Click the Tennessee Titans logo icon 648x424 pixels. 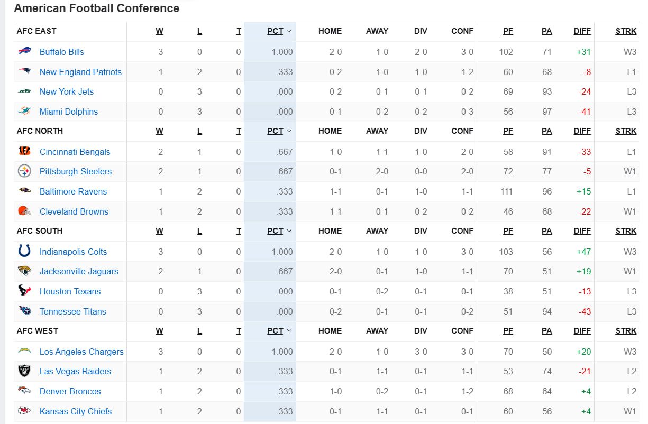pyautogui.click(x=24, y=311)
